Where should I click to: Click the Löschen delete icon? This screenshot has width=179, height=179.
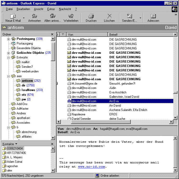pos(109,16)
